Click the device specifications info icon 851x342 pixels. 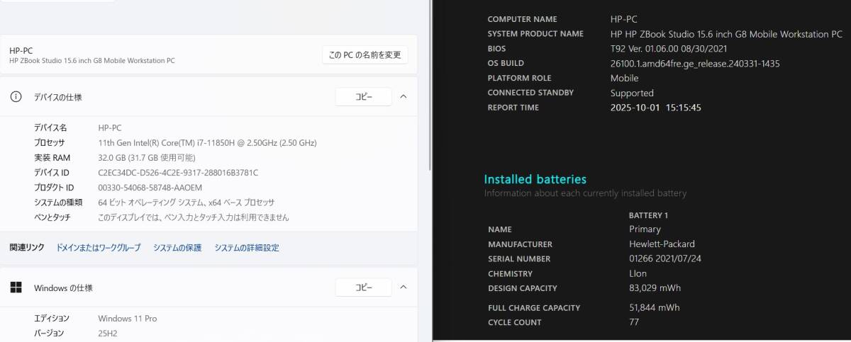(x=16, y=97)
